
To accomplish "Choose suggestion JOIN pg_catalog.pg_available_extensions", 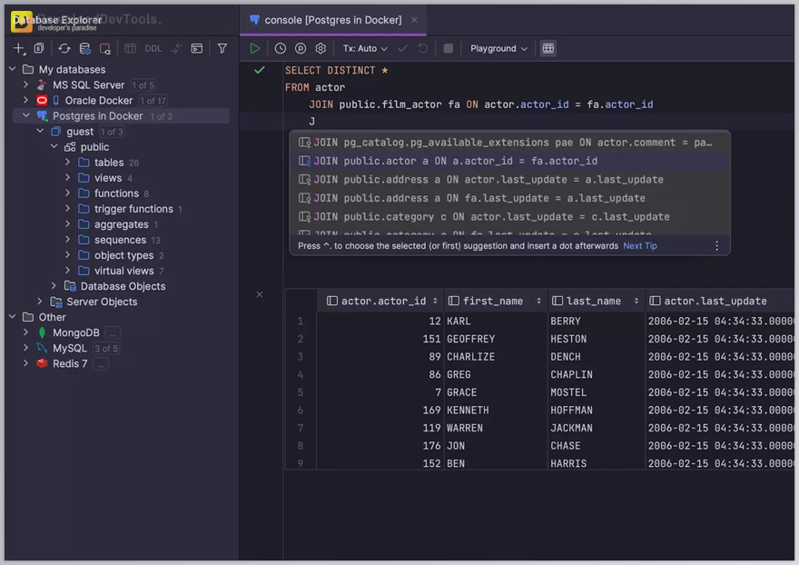I will (509, 143).
